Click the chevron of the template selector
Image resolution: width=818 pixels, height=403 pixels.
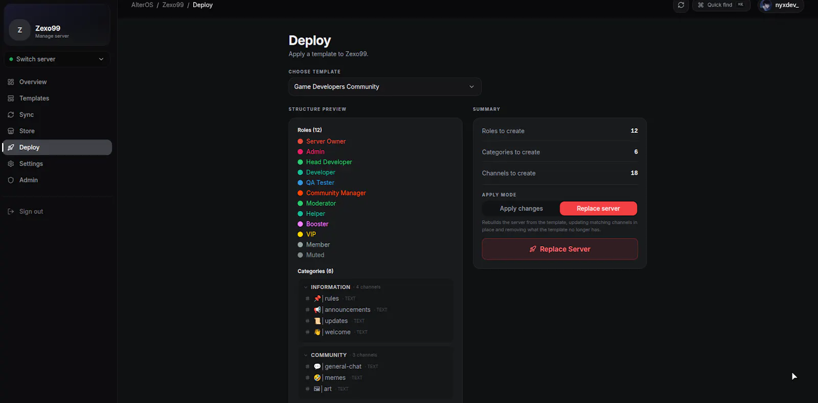coord(471,87)
